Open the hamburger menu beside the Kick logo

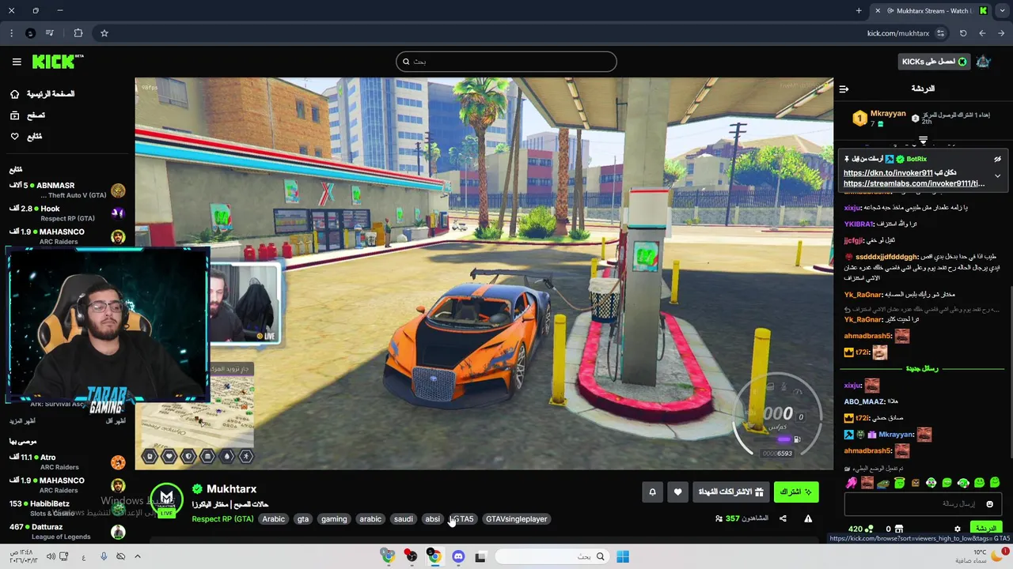pos(17,62)
